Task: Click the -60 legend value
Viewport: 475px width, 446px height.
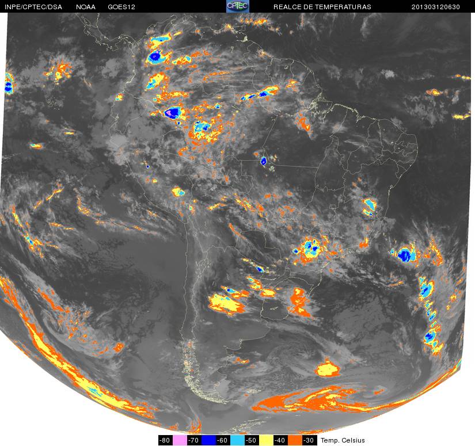Action: click(x=223, y=440)
